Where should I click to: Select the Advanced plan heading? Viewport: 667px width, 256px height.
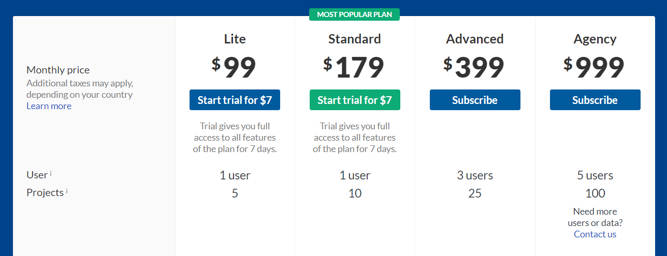(x=475, y=39)
